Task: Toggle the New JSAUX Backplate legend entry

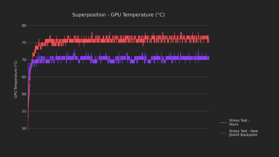Action: click(243, 133)
